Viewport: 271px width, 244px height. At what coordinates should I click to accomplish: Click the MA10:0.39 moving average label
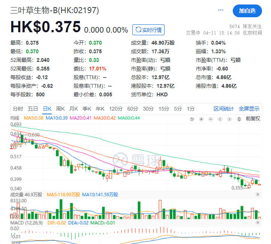(57, 118)
